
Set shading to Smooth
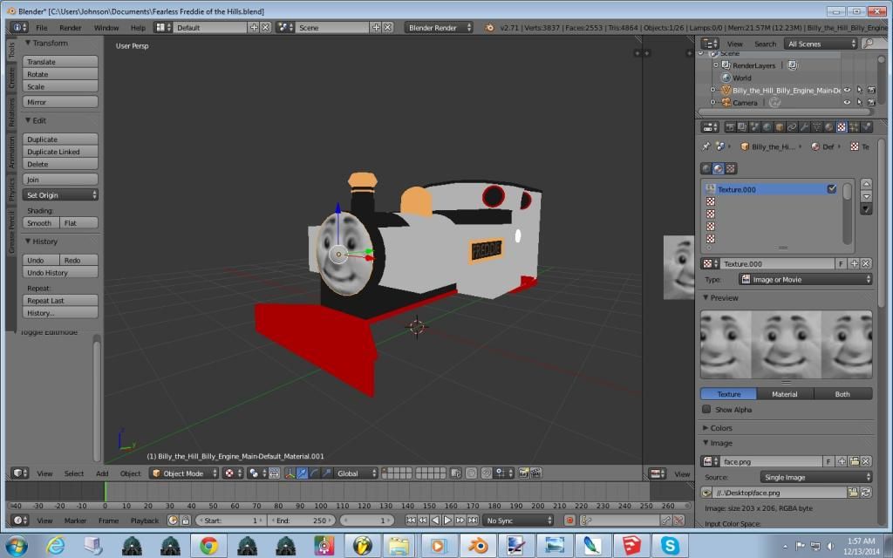tap(40, 222)
